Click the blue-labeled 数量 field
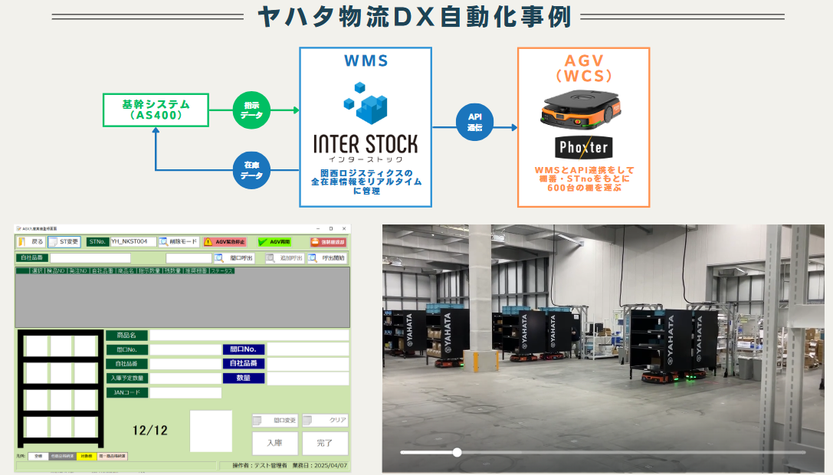The image size is (833, 475). pyautogui.click(x=307, y=378)
